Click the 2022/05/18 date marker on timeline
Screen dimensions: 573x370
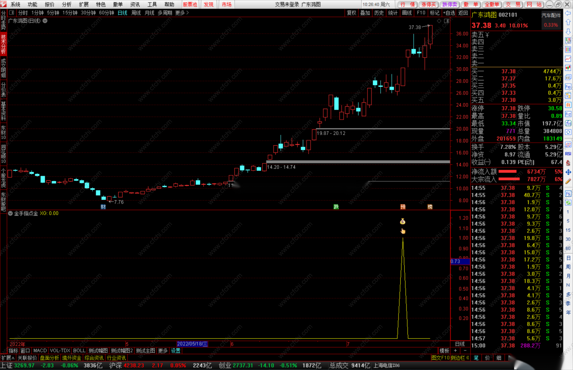[192, 344]
